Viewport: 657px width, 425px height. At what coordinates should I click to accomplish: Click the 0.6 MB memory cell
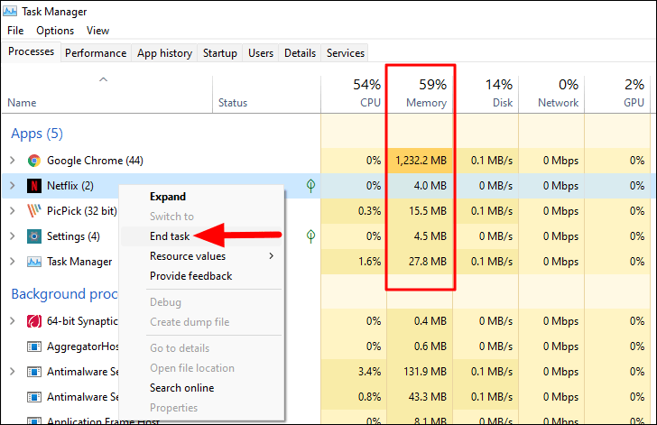(x=420, y=346)
